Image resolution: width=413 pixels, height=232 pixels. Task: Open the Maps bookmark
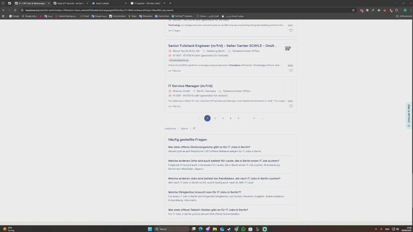[x=132, y=16]
